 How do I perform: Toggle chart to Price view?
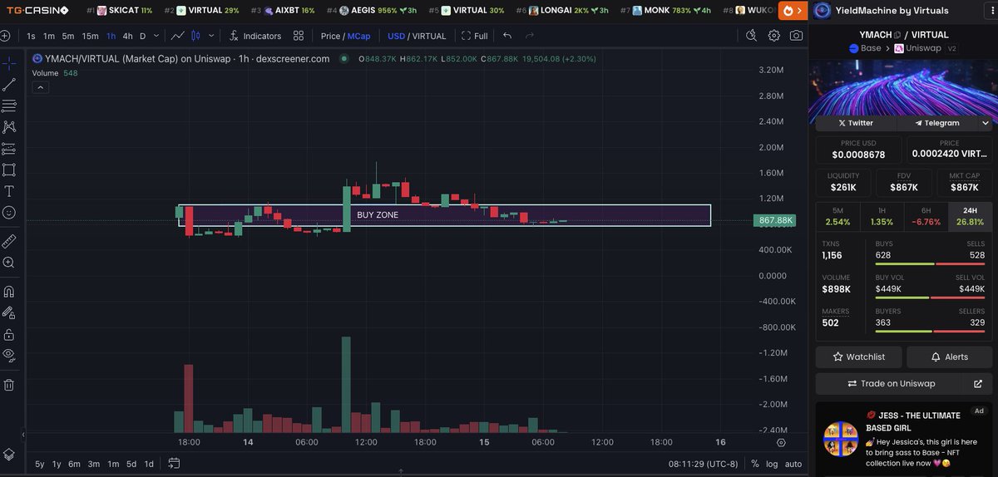(x=330, y=36)
